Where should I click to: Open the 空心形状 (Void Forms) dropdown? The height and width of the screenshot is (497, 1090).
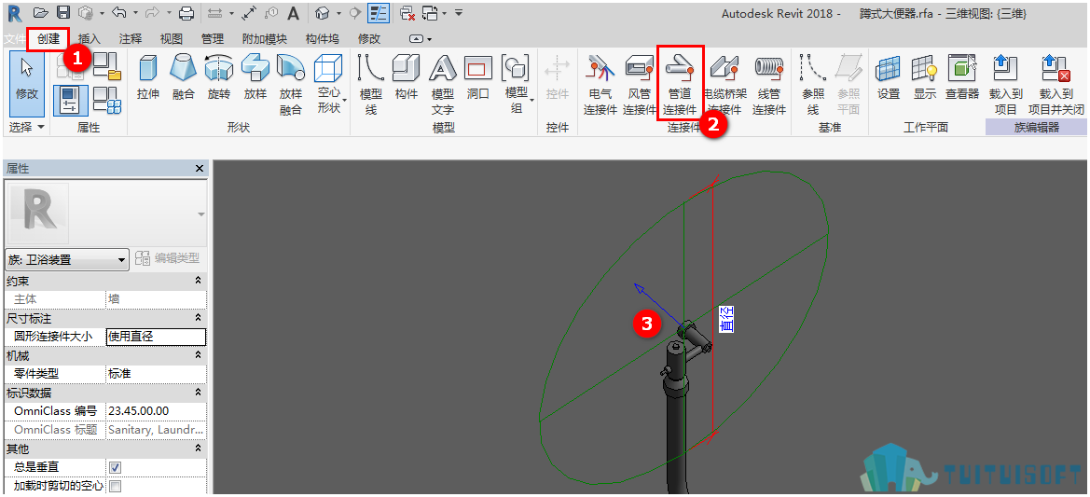[328, 83]
